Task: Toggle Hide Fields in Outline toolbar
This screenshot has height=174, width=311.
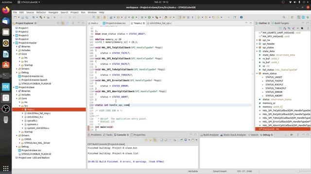Action: pyautogui.click(x=289, y=29)
